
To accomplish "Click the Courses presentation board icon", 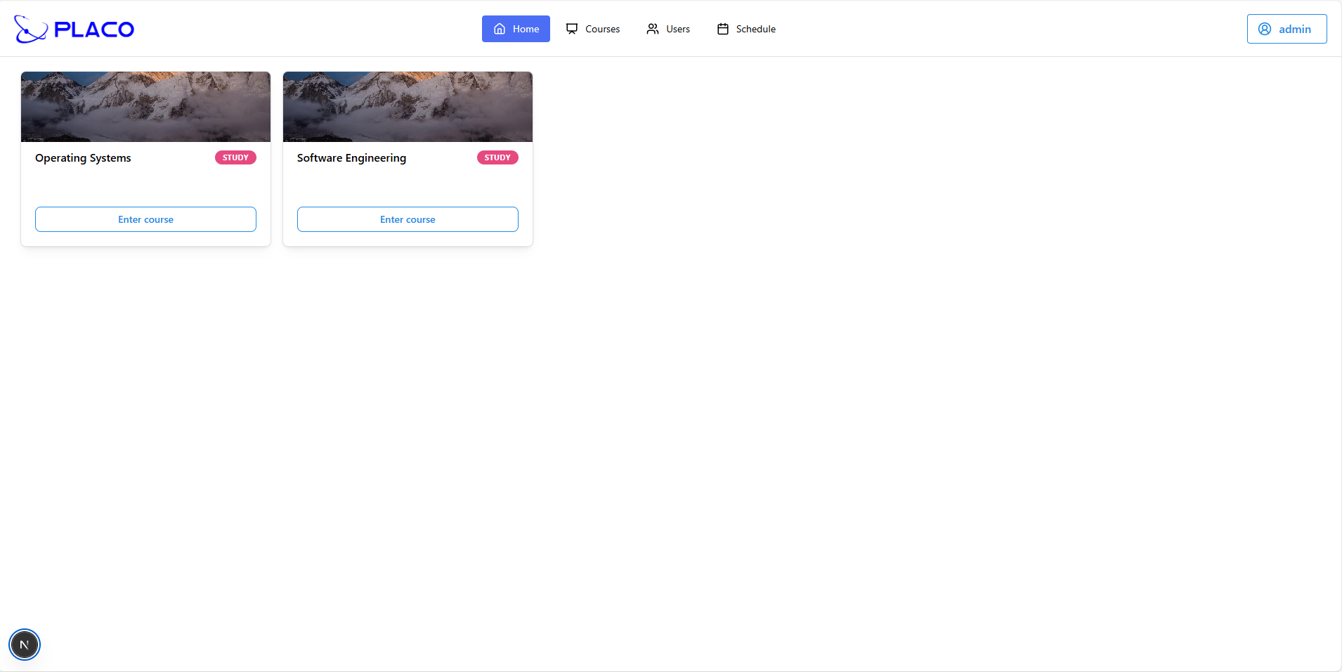I will (x=572, y=29).
